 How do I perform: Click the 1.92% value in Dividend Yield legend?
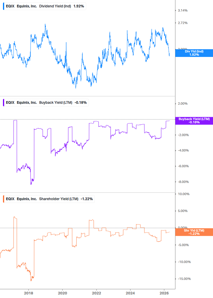pos(79,6)
